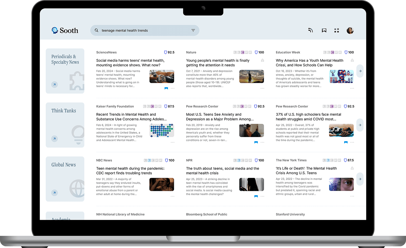406x248 pixels.
Task: Open more options on Kaiser Family Foundation article
Action: coord(173,142)
